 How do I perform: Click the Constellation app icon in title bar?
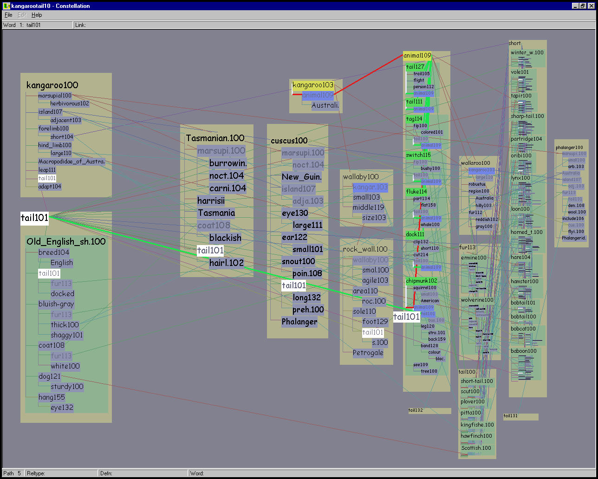coord(6,6)
